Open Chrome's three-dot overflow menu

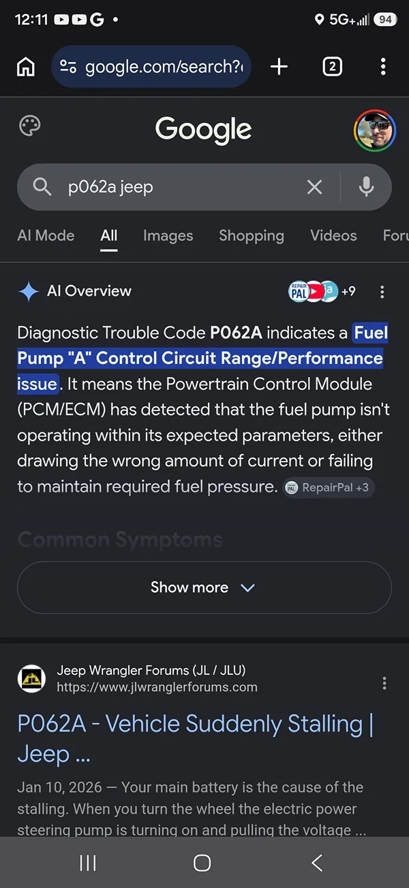pos(383,66)
